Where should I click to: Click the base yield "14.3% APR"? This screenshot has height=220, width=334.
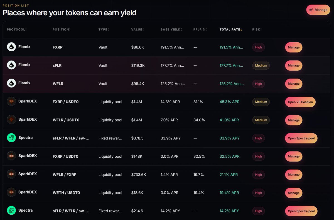170,102
